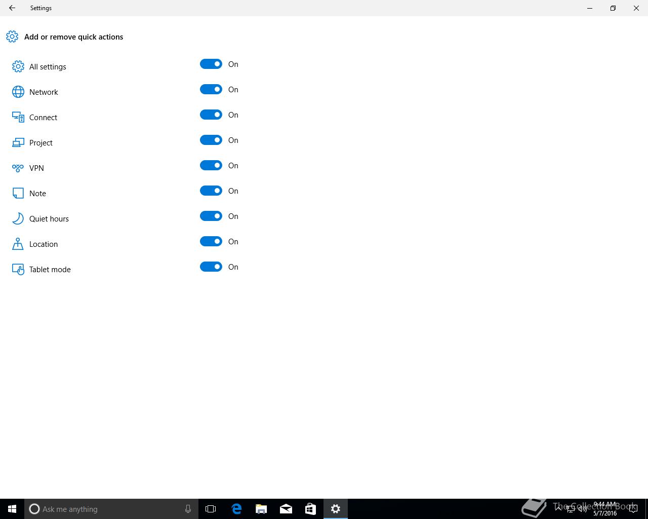Turn off the All settings toggle
This screenshot has width=648, height=519.
point(211,64)
